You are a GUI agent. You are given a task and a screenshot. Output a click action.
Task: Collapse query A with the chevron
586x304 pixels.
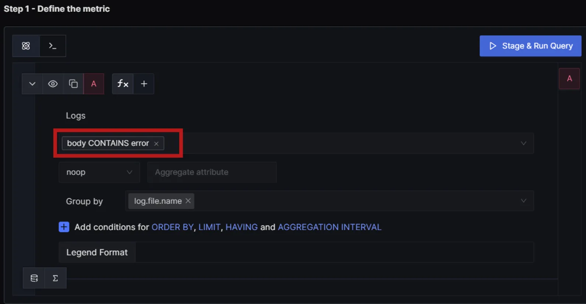click(x=32, y=84)
